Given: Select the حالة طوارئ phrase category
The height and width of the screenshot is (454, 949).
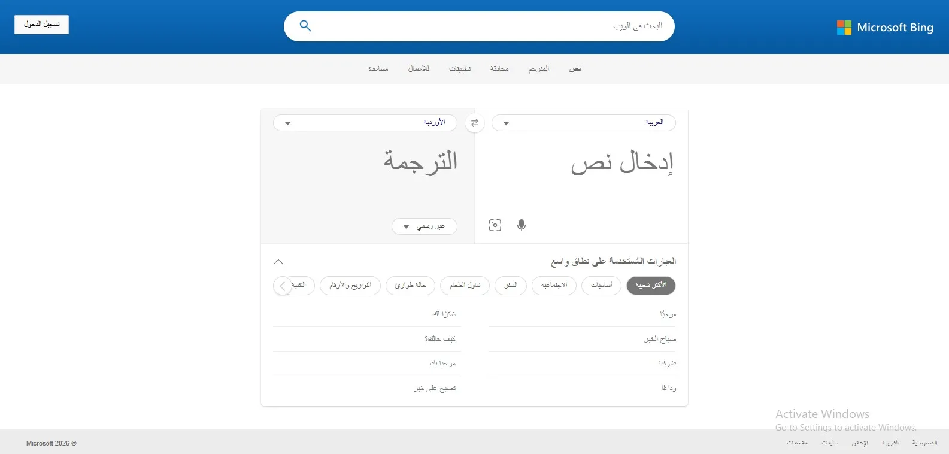Looking at the screenshot, I should 411,286.
